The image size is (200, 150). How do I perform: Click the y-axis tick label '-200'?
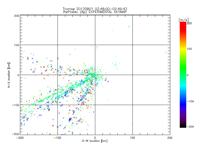pos(15,134)
